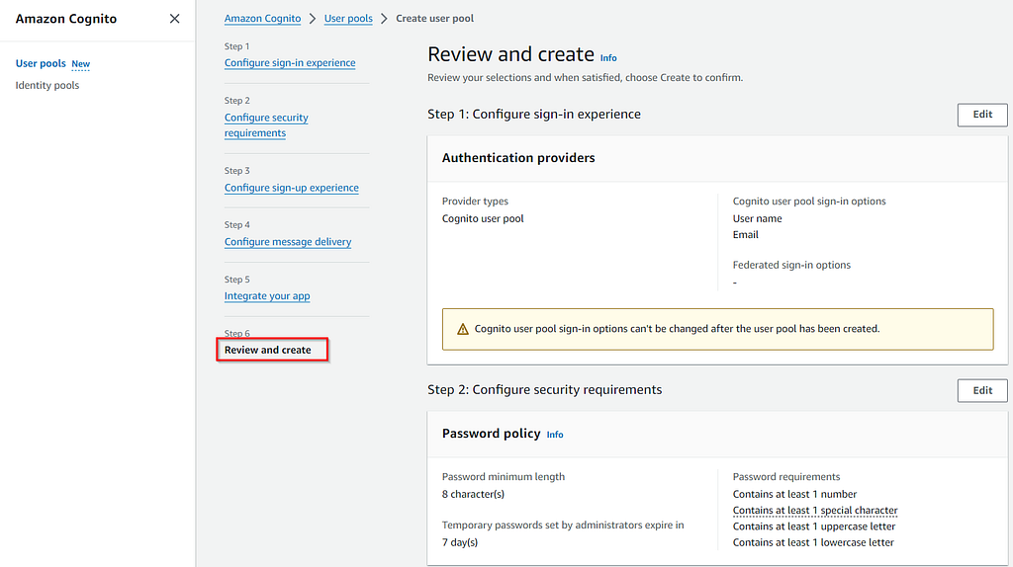Go to User pools breadcrumb link
The height and width of the screenshot is (567, 1013).
(348, 18)
